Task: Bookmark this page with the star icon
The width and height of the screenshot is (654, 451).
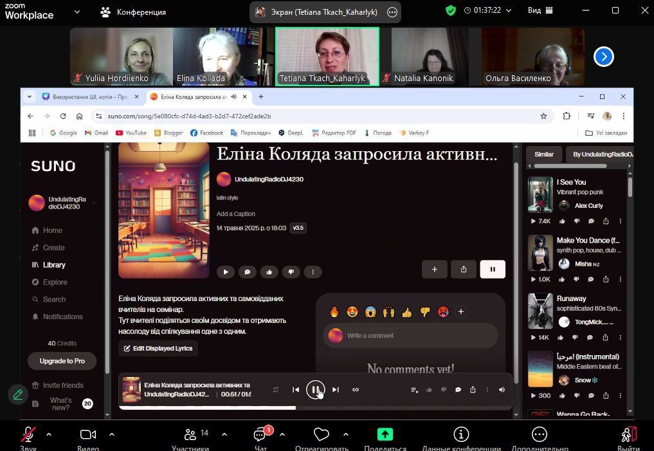Action: point(543,116)
